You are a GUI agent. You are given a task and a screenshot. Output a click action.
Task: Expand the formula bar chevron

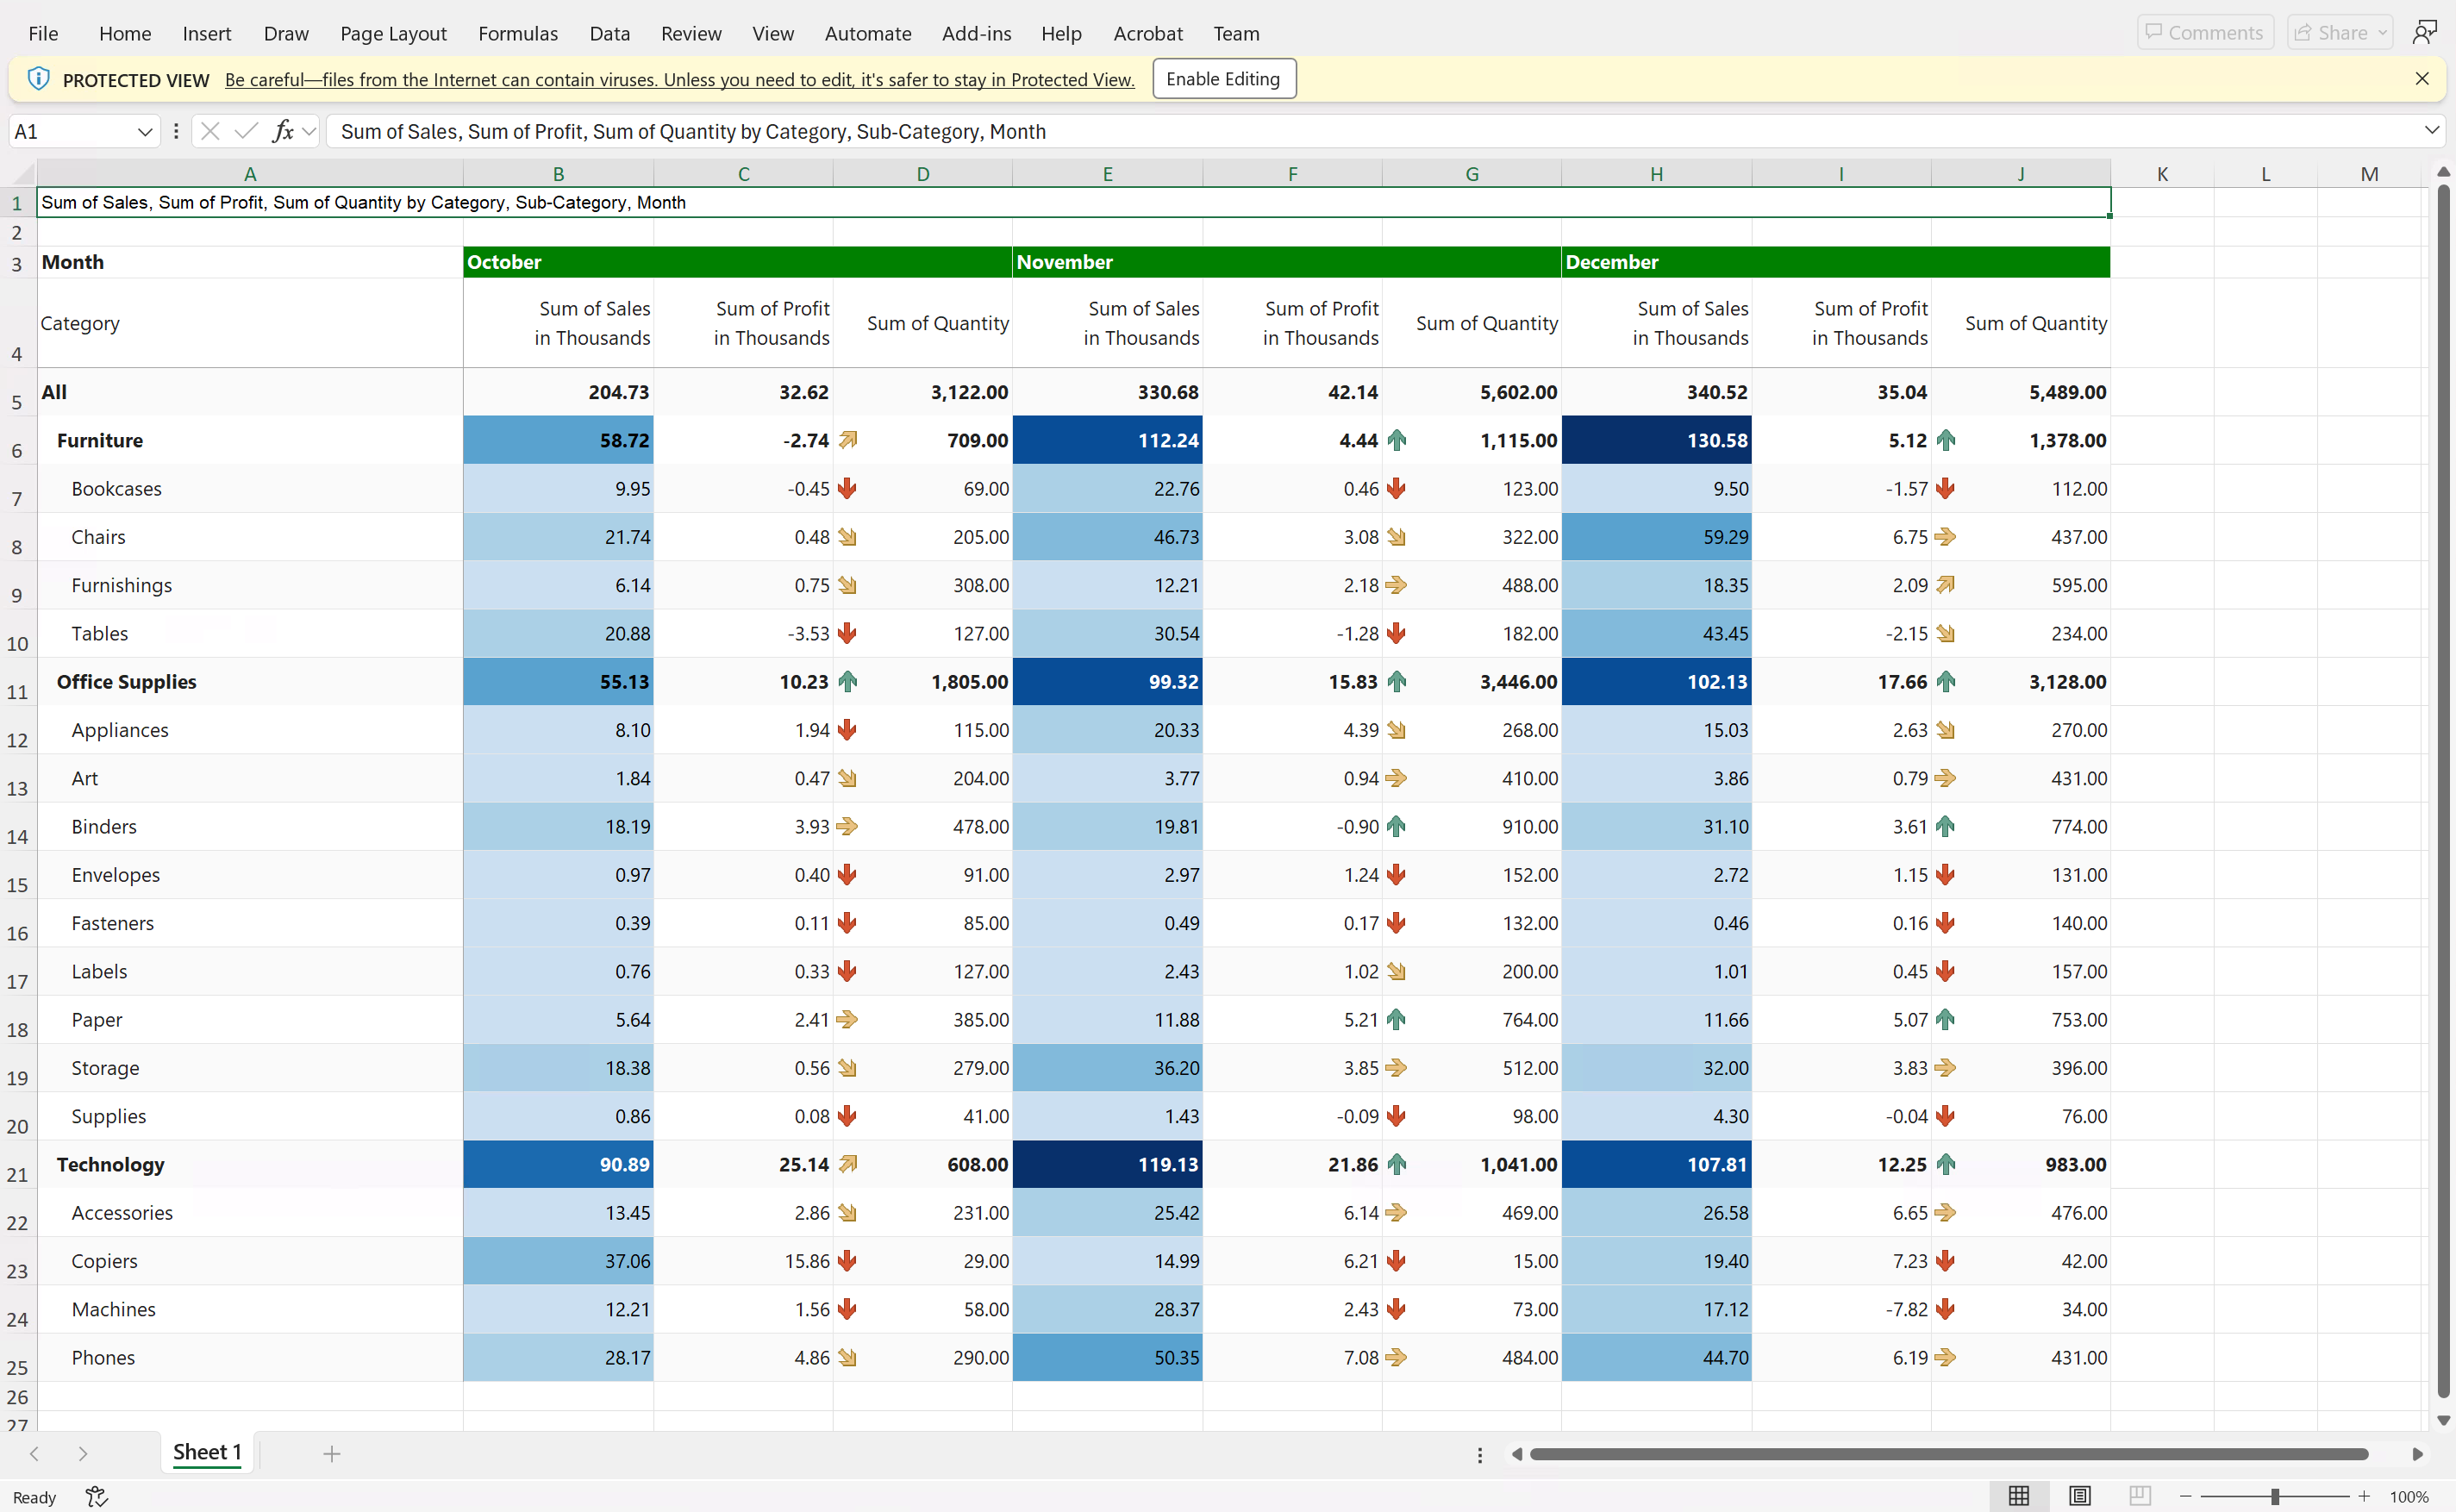click(2431, 131)
